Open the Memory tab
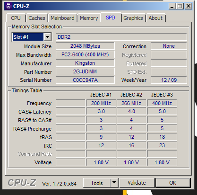197x195 pixels. pyautogui.click(x=89, y=18)
